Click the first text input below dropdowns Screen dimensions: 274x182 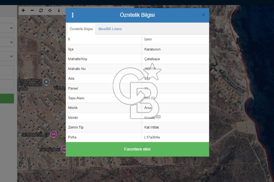click(7, 70)
